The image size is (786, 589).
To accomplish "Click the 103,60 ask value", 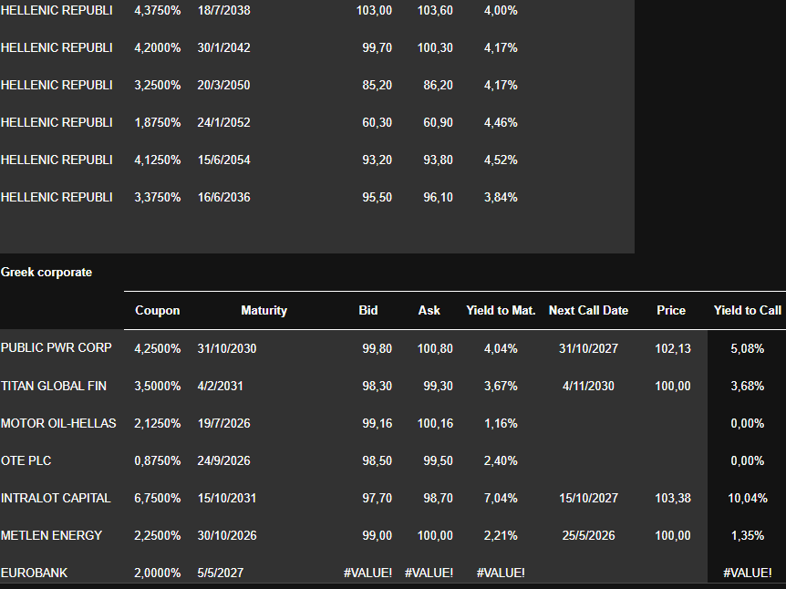I will tap(435, 11).
